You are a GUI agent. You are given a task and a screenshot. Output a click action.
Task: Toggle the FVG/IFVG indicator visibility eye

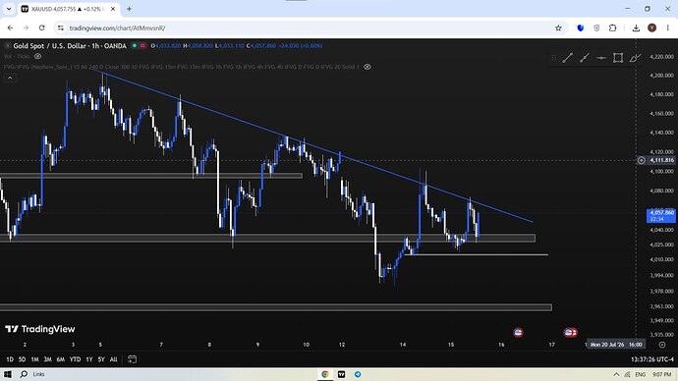click(367, 67)
